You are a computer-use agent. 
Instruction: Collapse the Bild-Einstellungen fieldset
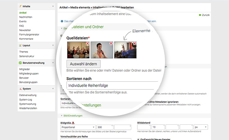point(62,116)
